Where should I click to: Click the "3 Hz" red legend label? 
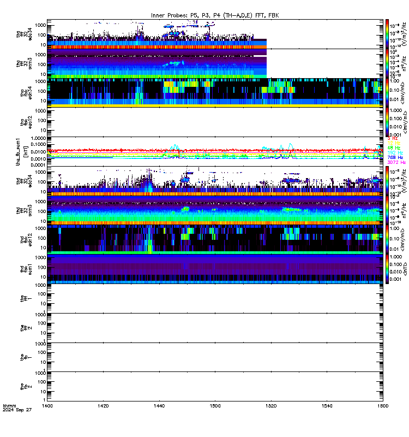click(x=392, y=138)
